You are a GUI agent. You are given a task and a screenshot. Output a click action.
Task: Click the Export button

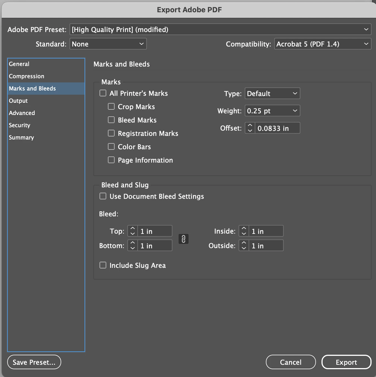coord(346,362)
